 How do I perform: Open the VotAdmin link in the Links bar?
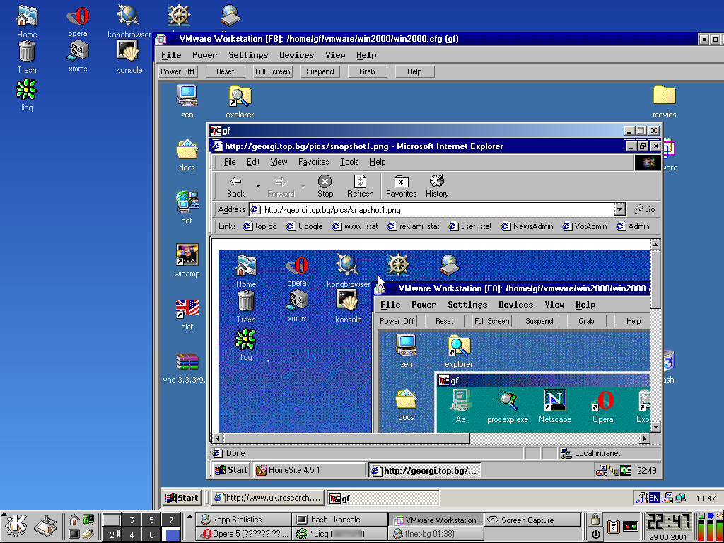pyautogui.click(x=584, y=226)
